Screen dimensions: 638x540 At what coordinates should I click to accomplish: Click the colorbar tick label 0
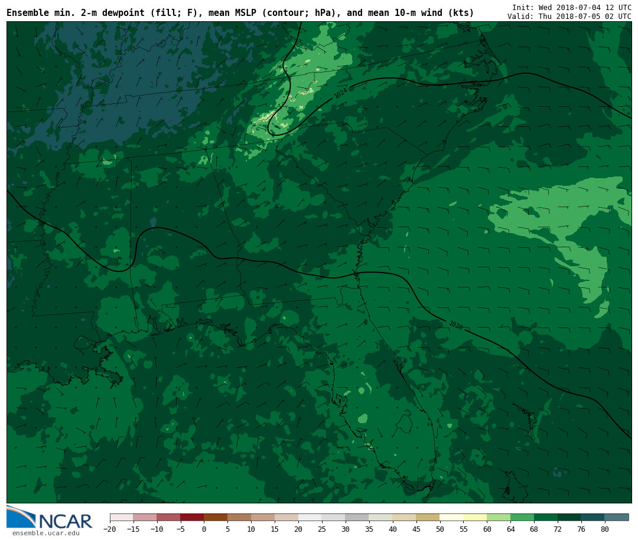pos(204,529)
